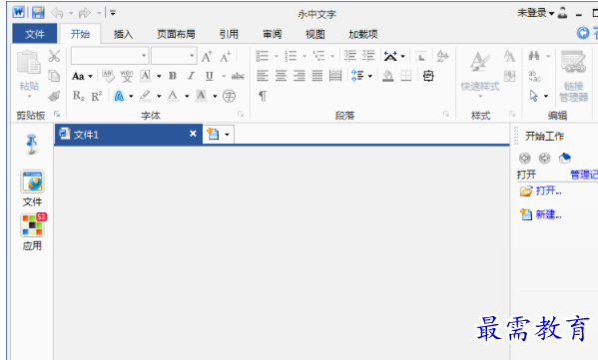
Task: Toggle subscript R2 formatting
Action: click(x=79, y=96)
